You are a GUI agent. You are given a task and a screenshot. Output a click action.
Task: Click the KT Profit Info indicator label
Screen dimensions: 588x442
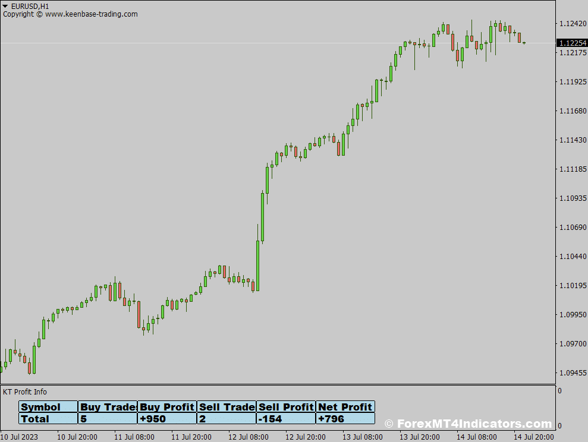click(x=25, y=392)
